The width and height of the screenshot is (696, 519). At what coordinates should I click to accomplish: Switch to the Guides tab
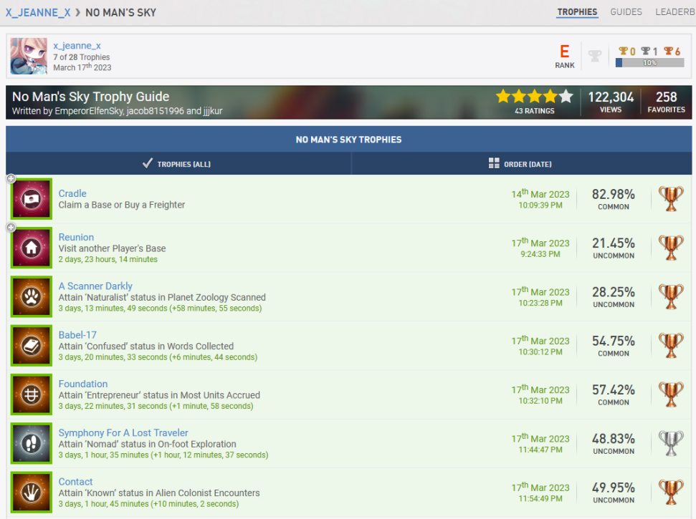[626, 12]
